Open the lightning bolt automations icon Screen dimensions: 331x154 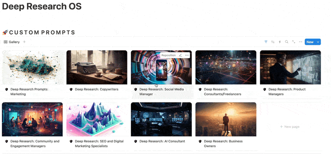pyautogui.click(x=280, y=42)
